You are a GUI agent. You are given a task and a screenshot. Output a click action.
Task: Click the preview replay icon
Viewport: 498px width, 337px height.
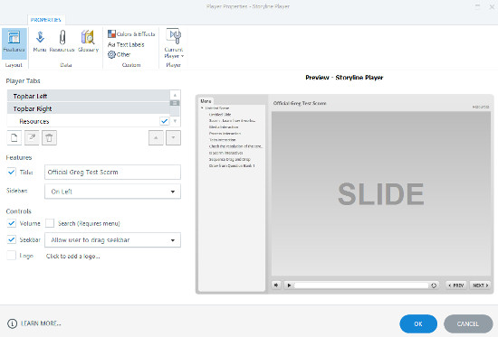click(x=434, y=286)
